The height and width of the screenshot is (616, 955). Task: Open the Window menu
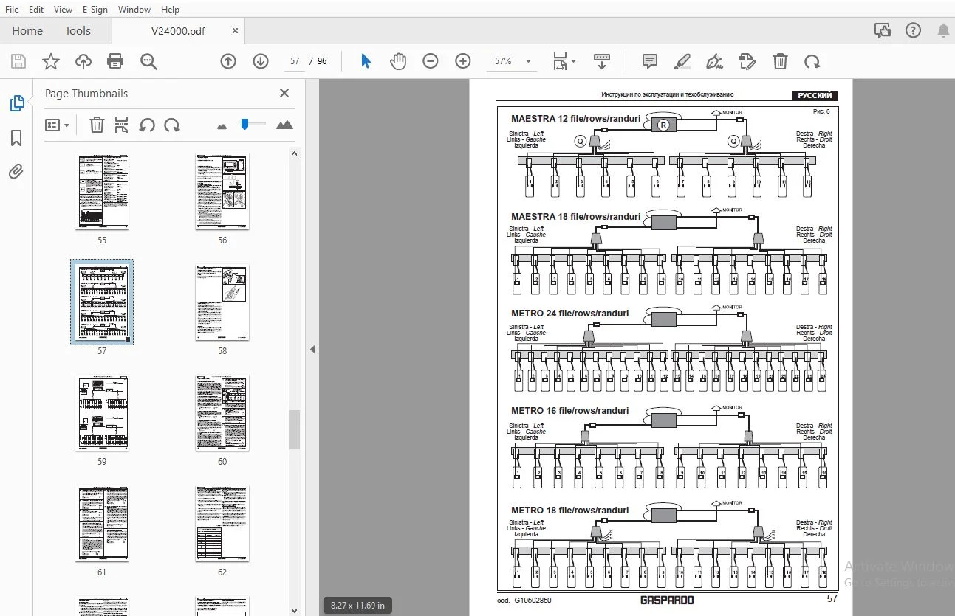(134, 10)
